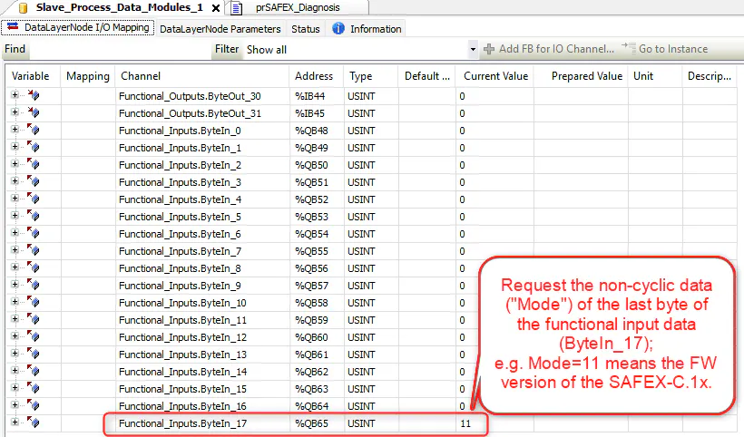The height and width of the screenshot is (437, 744).
Task: Click the Channel column header
Action: pyautogui.click(x=141, y=76)
